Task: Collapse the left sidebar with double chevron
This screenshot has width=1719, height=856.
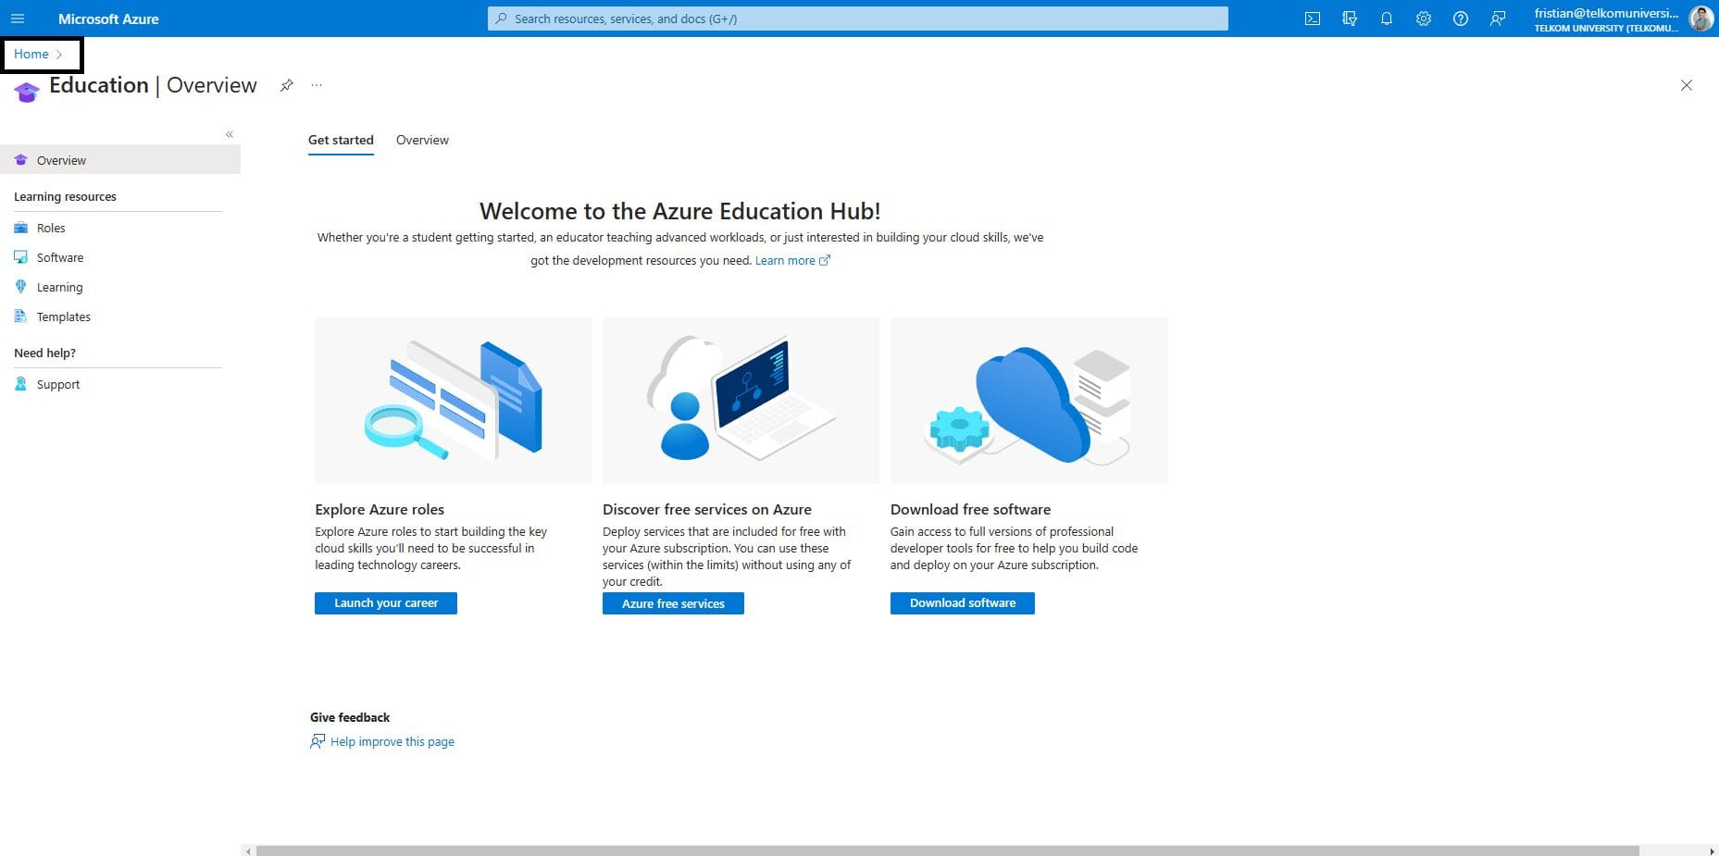Action: point(230,134)
